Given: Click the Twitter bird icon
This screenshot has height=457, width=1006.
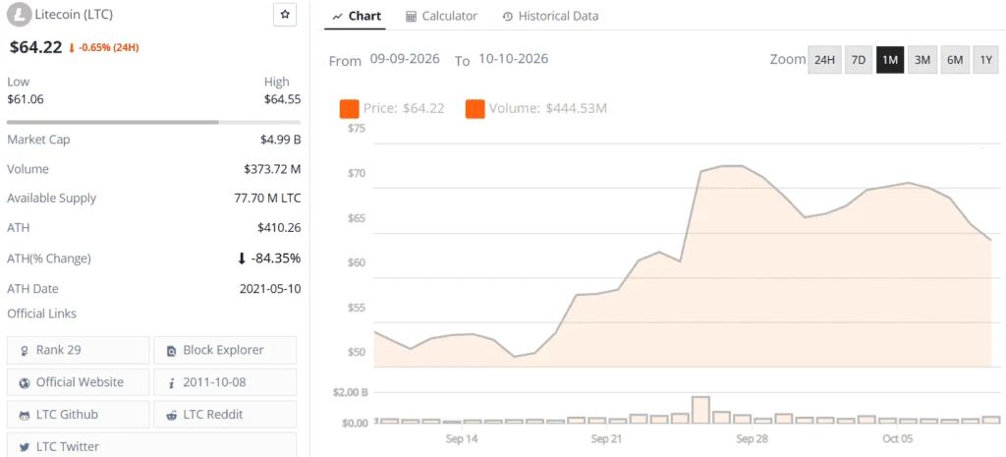Looking at the screenshot, I should click(25, 447).
